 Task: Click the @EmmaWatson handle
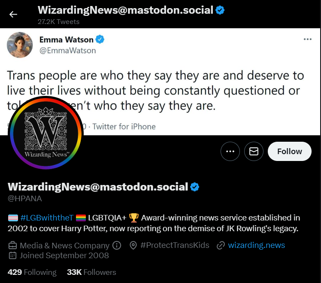pyautogui.click(x=67, y=51)
